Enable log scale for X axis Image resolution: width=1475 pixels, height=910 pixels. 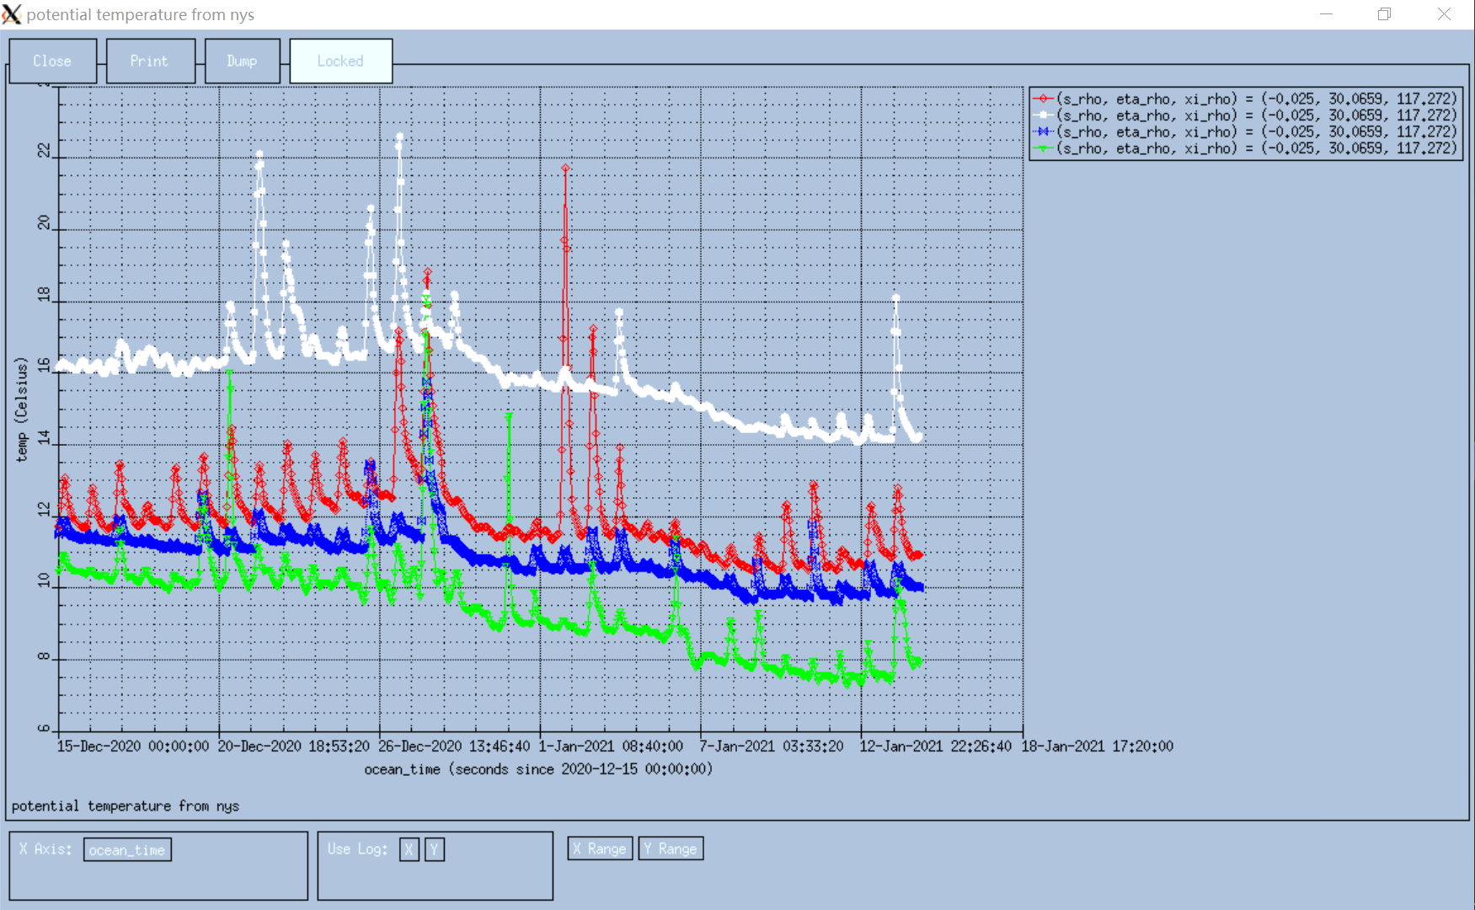point(409,849)
